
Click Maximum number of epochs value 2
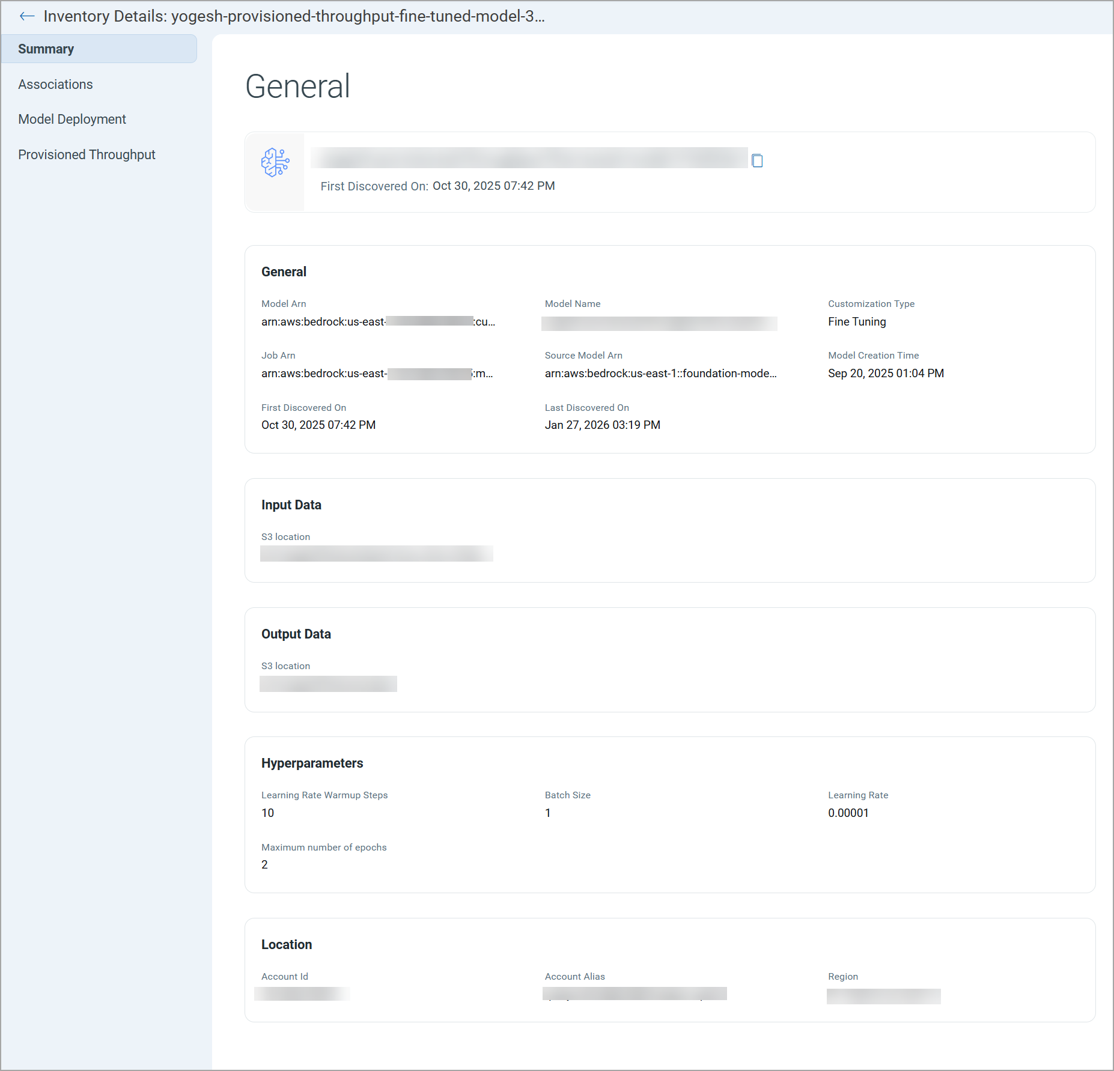[264, 864]
